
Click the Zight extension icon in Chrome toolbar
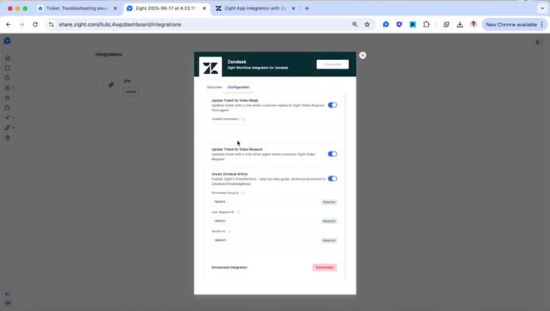pyautogui.click(x=386, y=25)
